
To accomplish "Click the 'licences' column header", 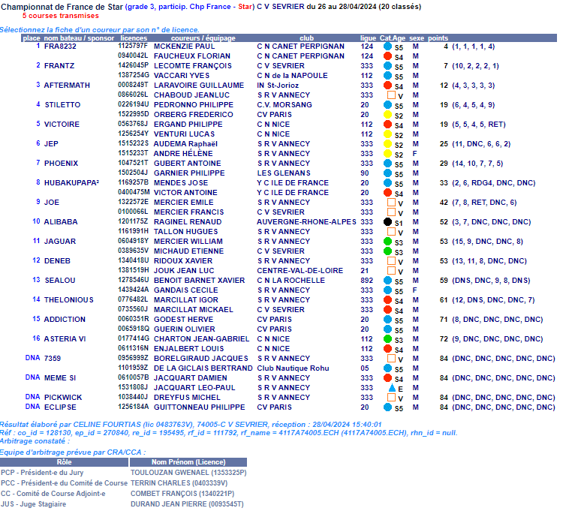I will 134,38.
